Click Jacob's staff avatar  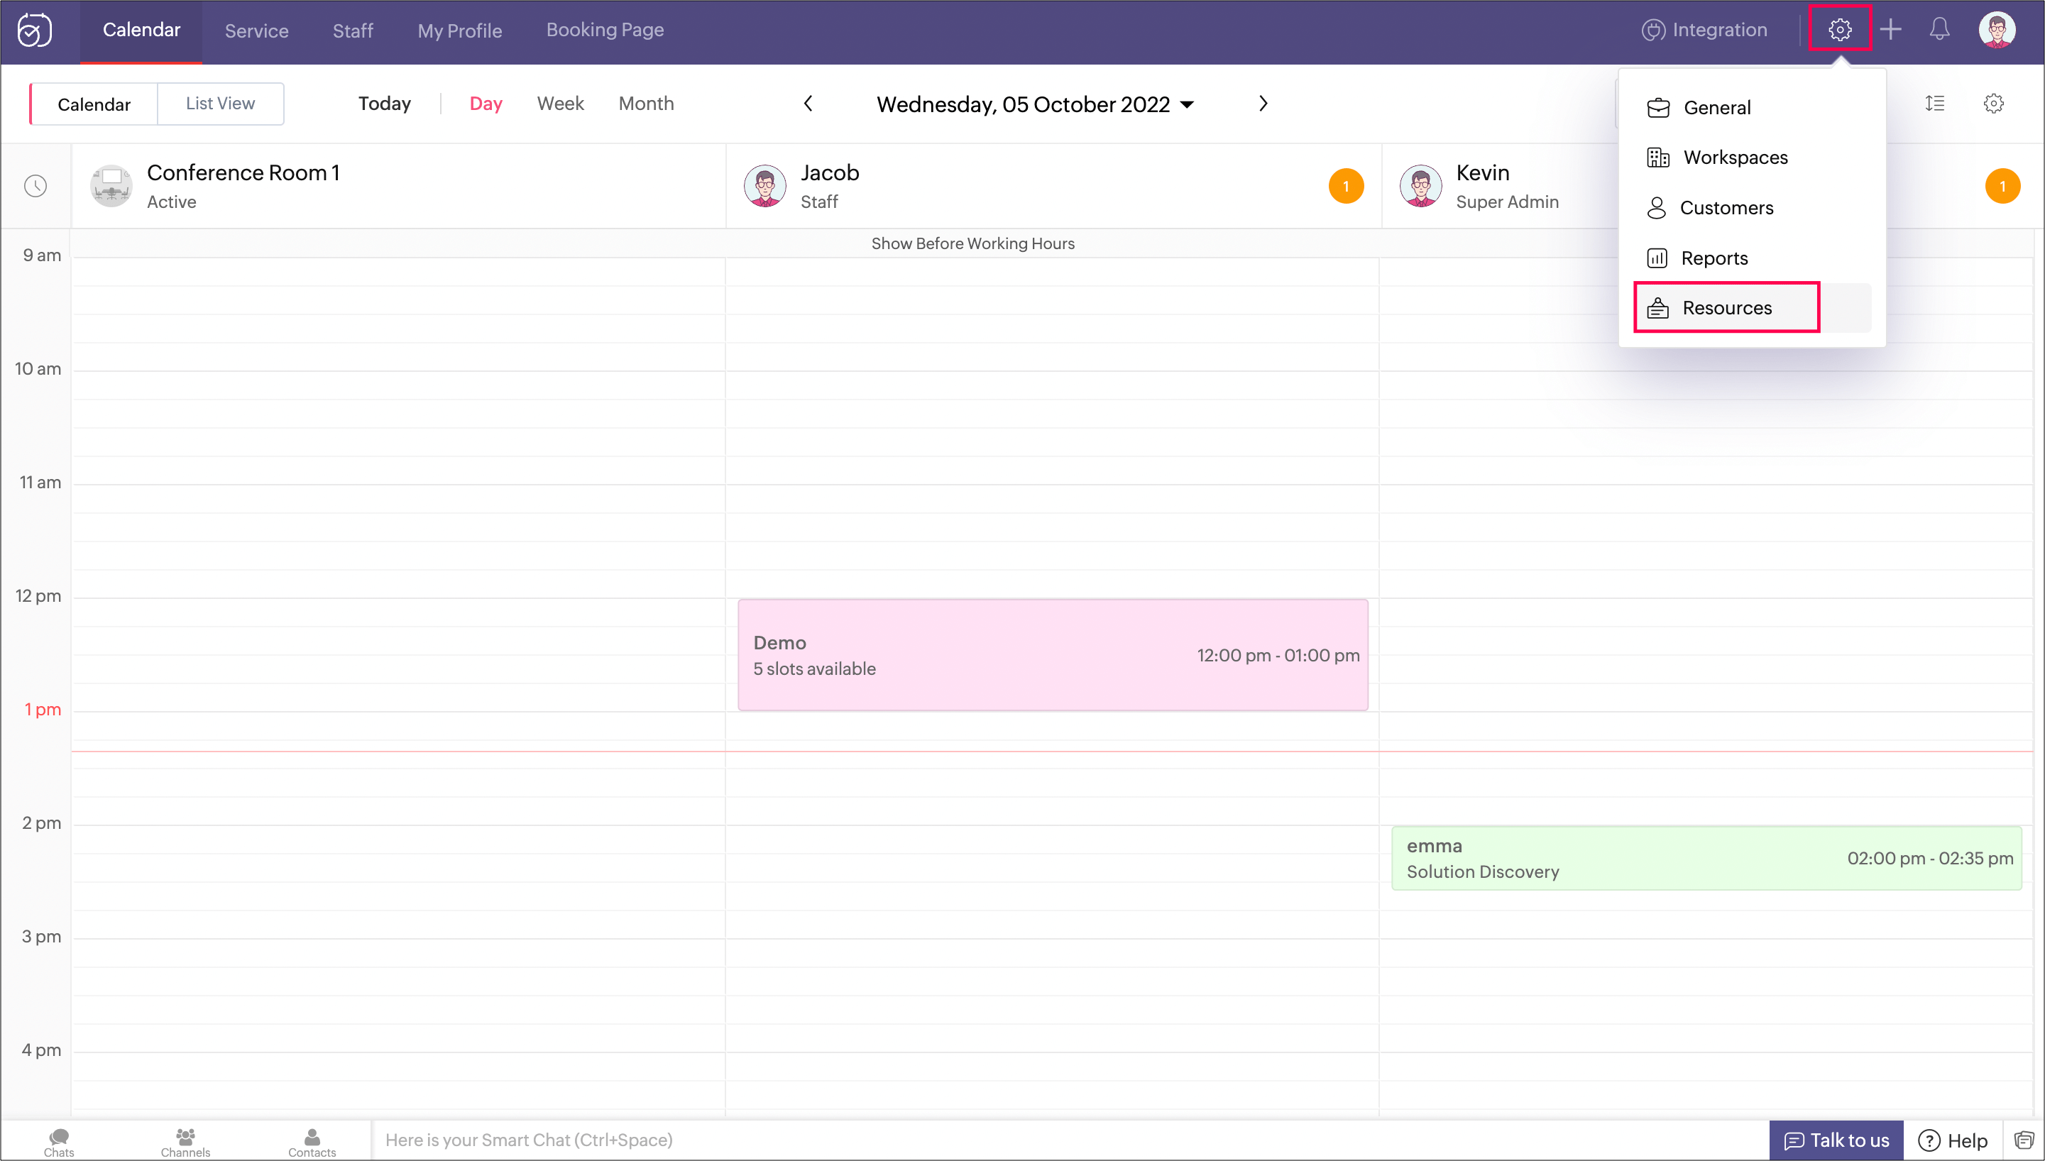tap(765, 186)
